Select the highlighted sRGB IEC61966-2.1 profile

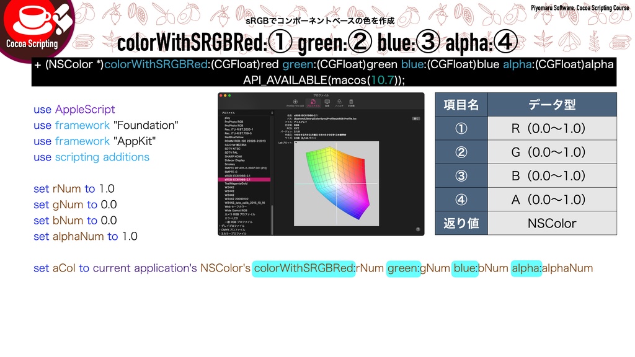click(236, 178)
